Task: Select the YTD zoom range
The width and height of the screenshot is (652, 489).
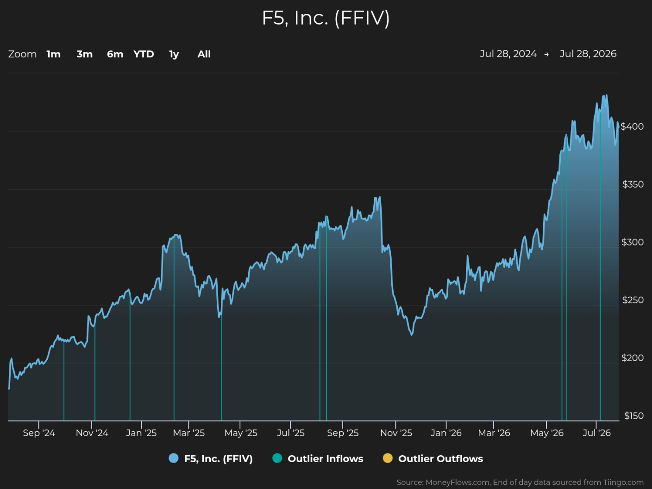Action: [x=144, y=54]
